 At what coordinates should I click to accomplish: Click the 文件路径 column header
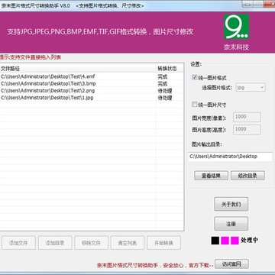[78, 69]
